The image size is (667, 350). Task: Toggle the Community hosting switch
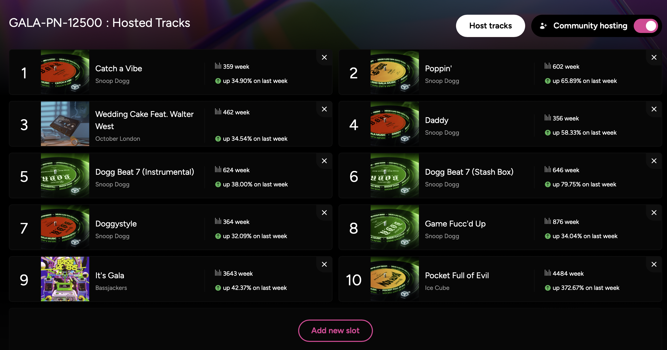click(646, 26)
